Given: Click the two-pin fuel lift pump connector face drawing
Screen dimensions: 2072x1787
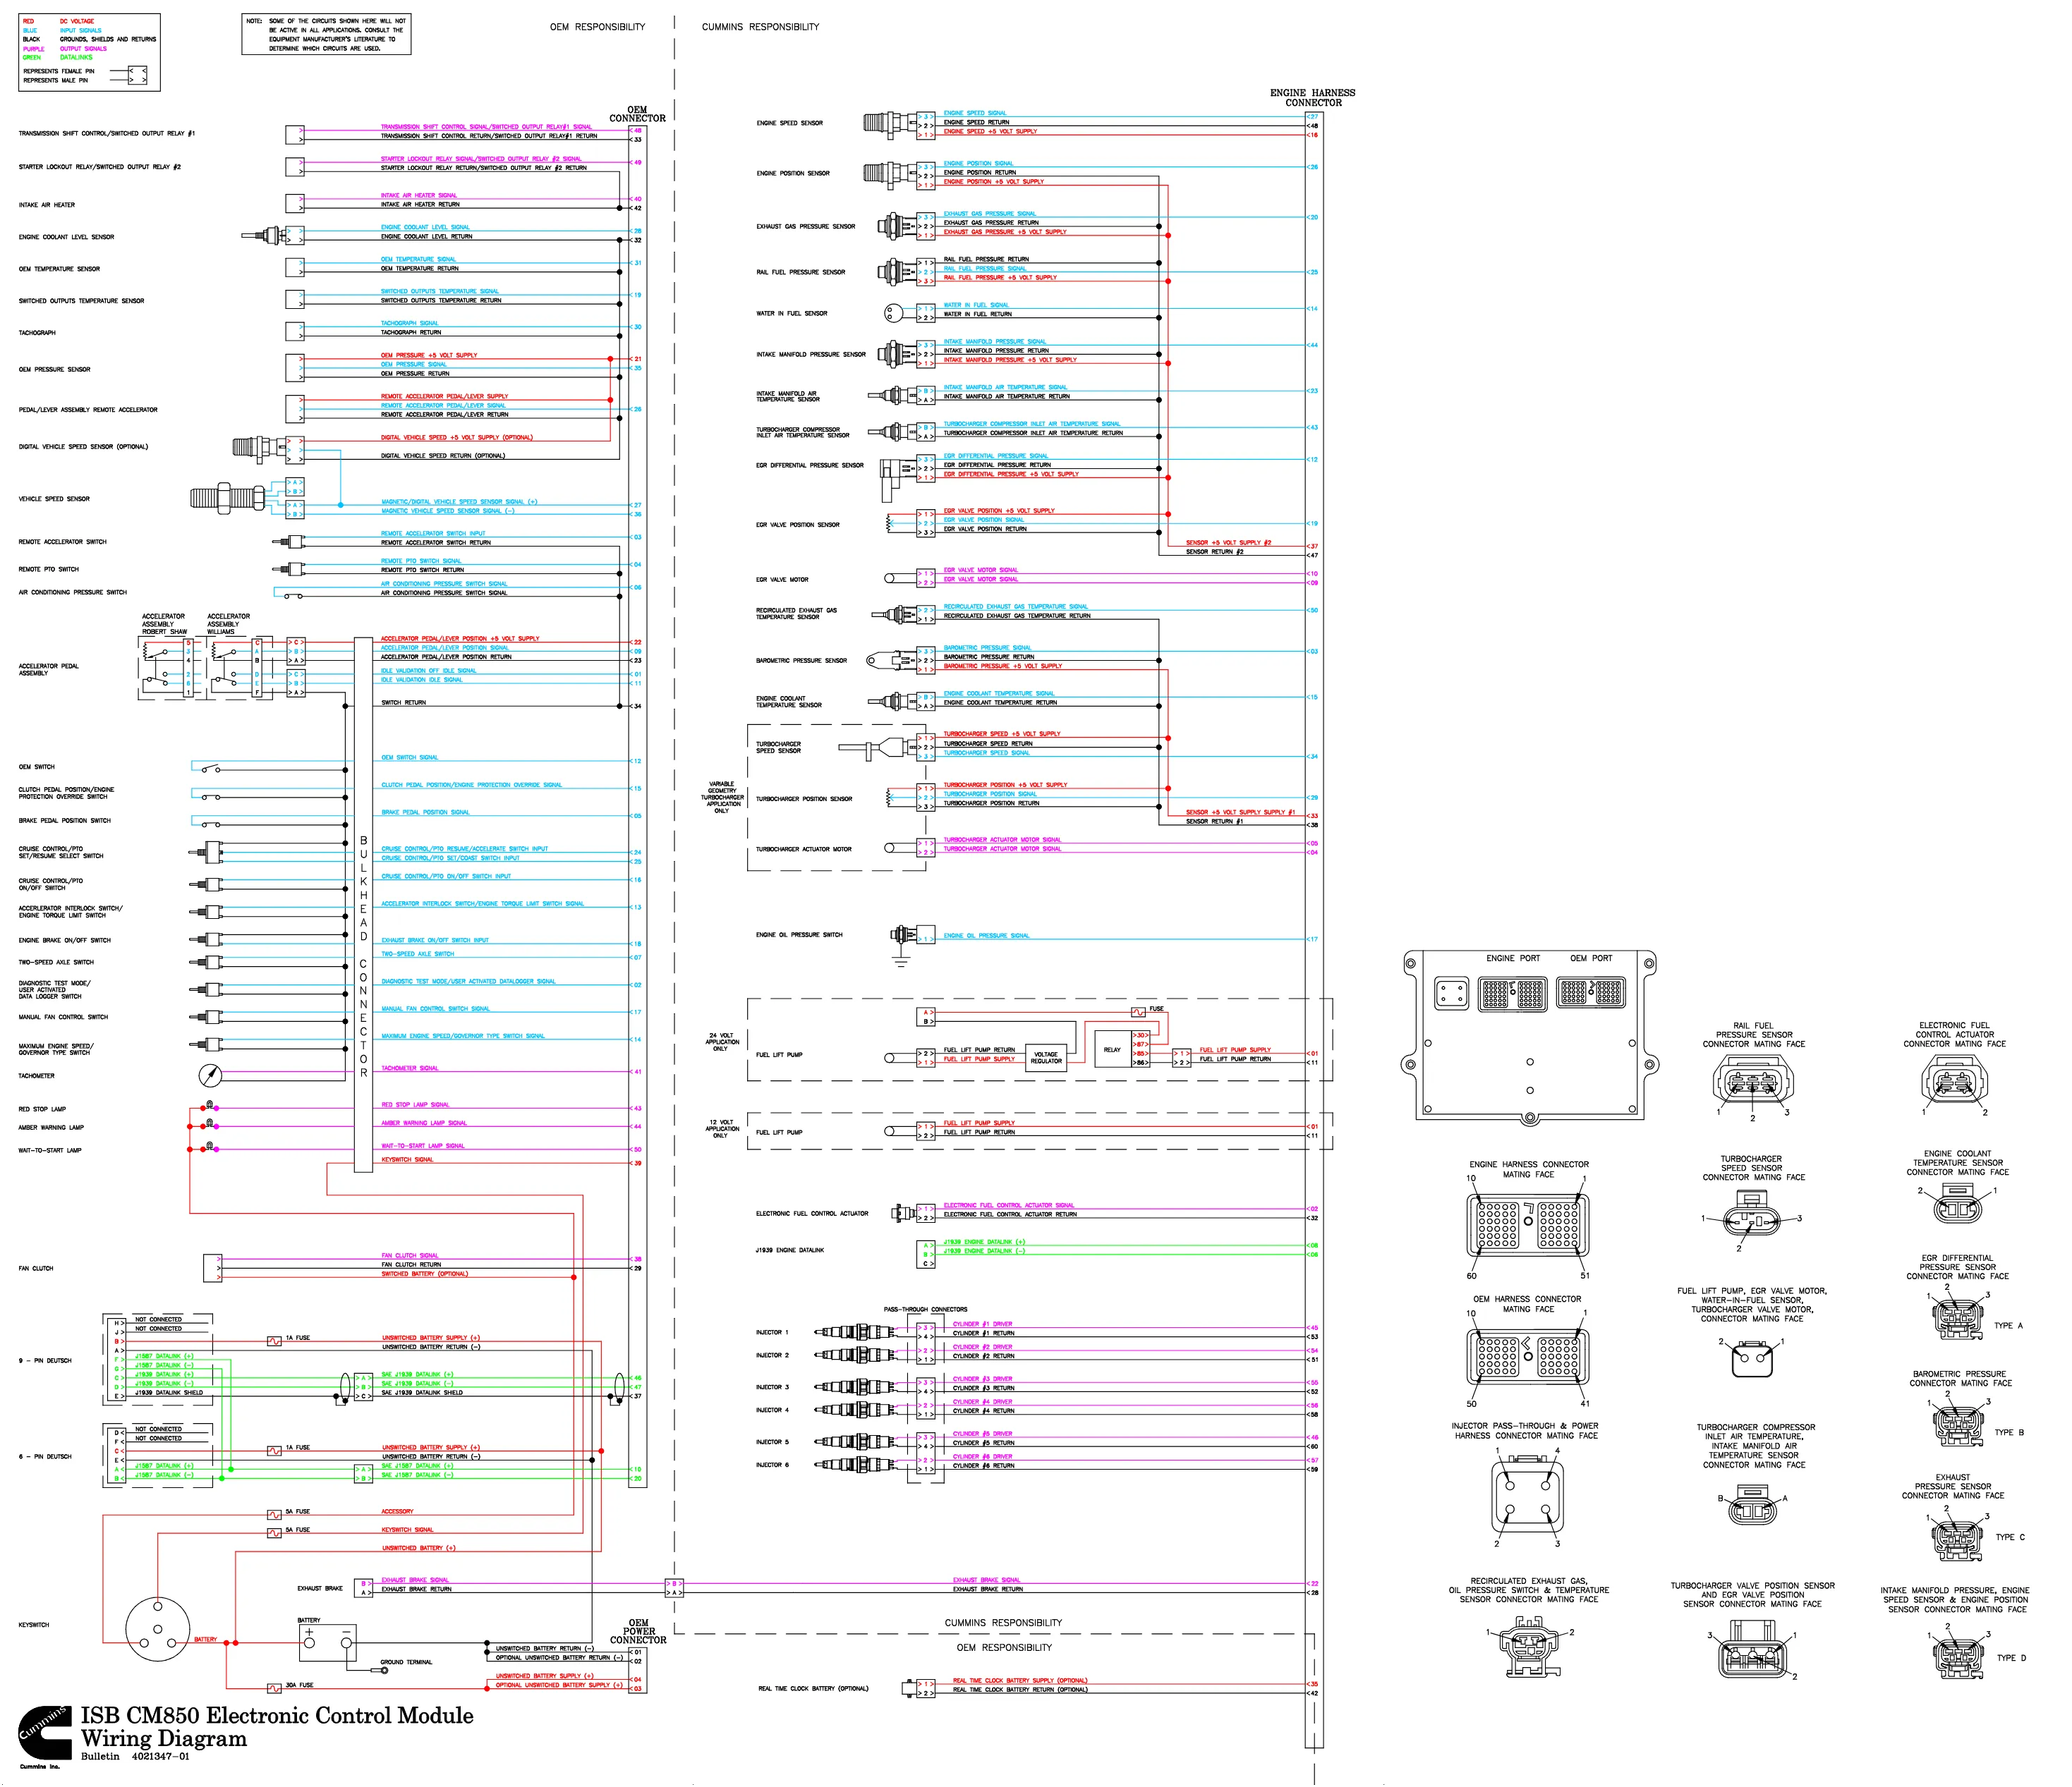Looking at the screenshot, I should tap(1752, 1358).
